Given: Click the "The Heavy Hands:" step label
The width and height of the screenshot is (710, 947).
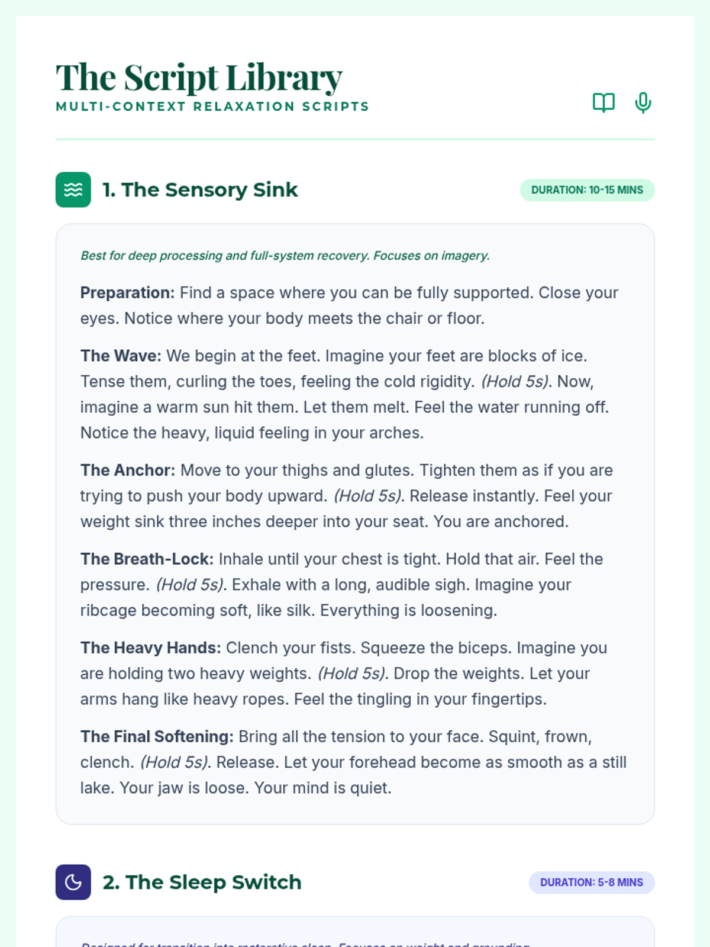Looking at the screenshot, I should [150, 648].
